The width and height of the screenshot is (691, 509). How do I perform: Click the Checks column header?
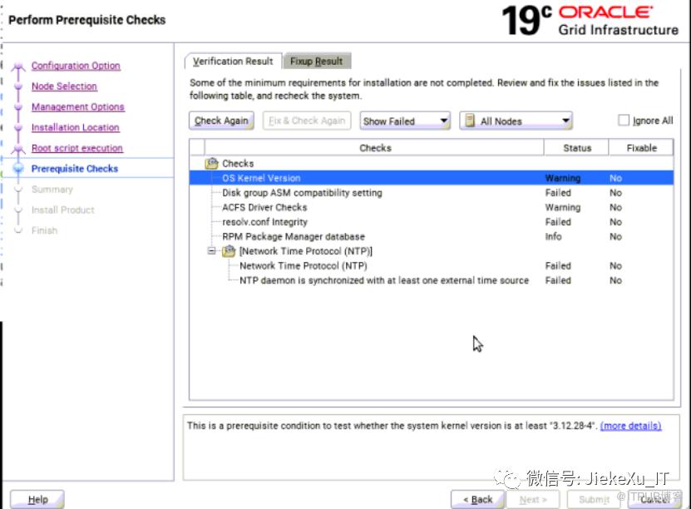374,148
